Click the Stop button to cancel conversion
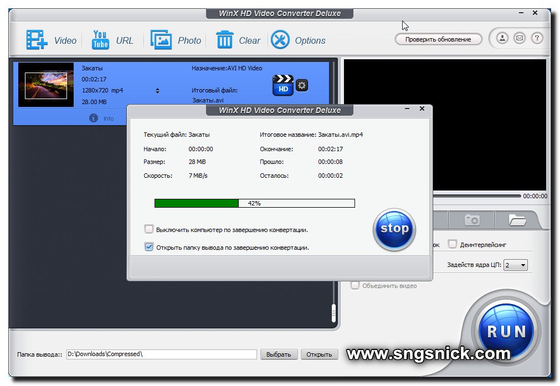The width and height of the screenshot is (560, 386). (x=394, y=229)
